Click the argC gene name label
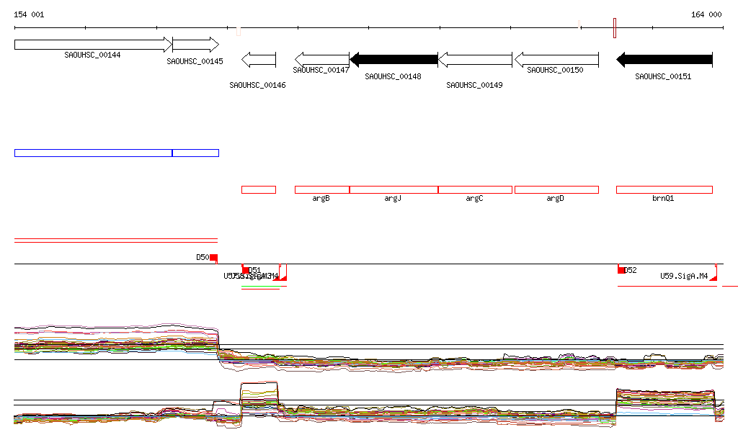 coord(474,198)
